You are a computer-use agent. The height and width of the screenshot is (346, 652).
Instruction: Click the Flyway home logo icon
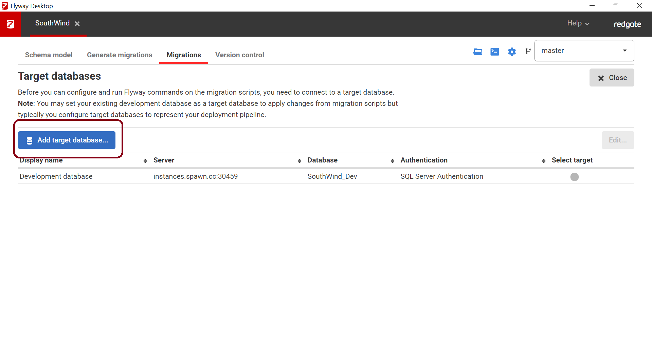11,24
